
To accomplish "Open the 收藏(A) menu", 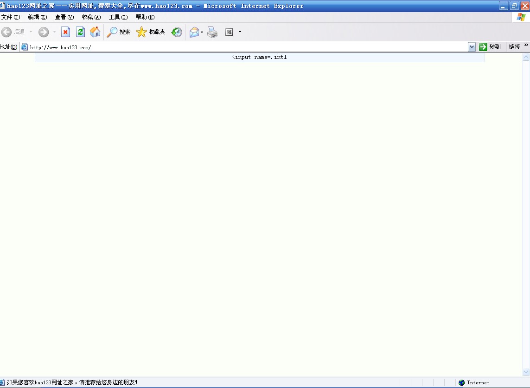I will point(91,17).
